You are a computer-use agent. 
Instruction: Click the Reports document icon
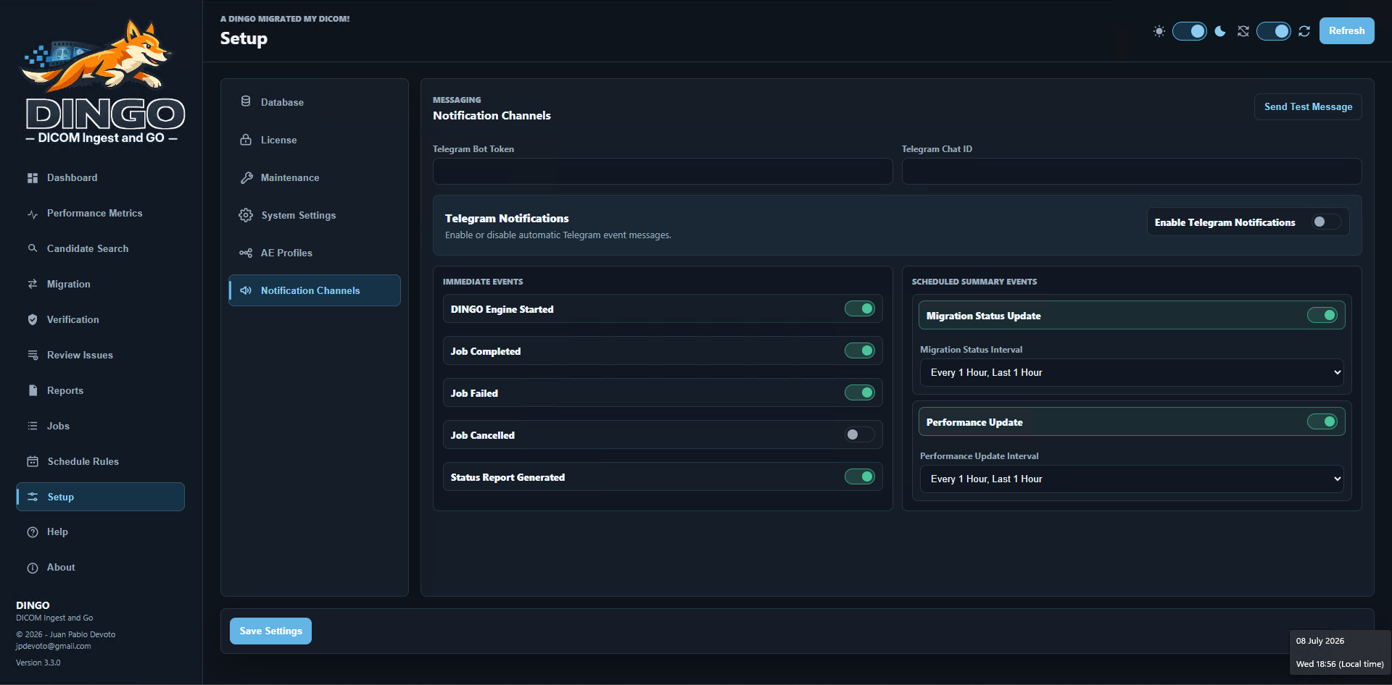[33, 390]
